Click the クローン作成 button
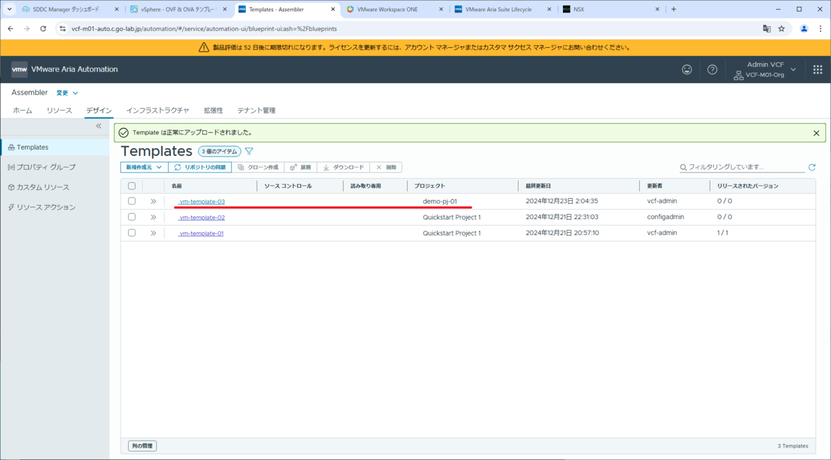This screenshot has height=460, width=831. coord(258,167)
